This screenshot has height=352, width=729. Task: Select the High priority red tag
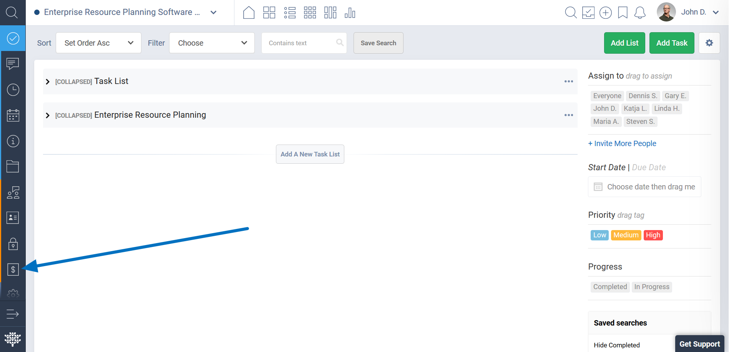(x=653, y=235)
